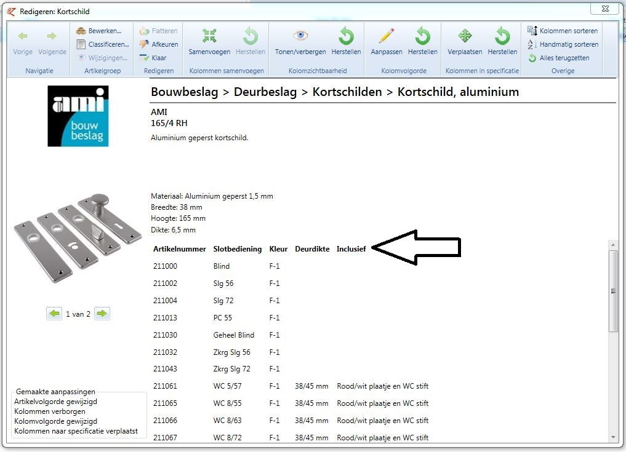Click Herstellen in Kolommen samenvoegen group

tap(251, 41)
